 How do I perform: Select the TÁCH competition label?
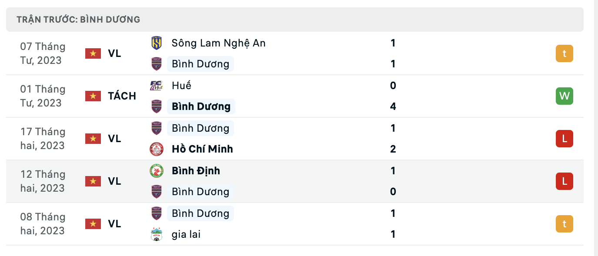122,96
